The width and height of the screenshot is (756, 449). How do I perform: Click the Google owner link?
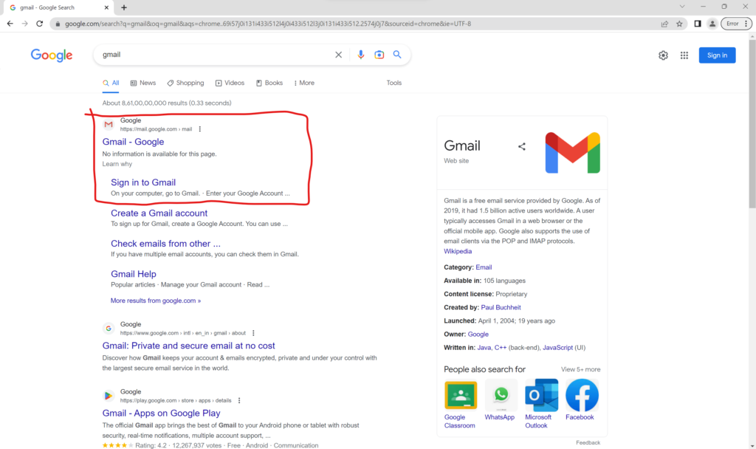coord(478,335)
